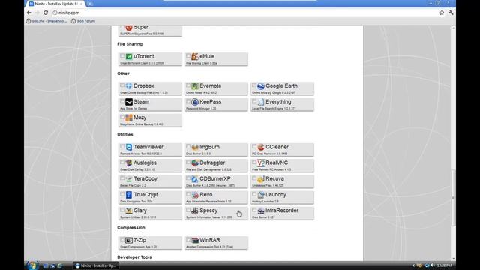Click the page vertical scrollbar thumb
Screen dimensions: 480x270
453,197
